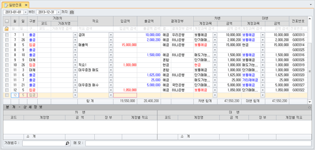Check the row for voucher G003325
The image size is (315, 150).
[x=7, y=50]
